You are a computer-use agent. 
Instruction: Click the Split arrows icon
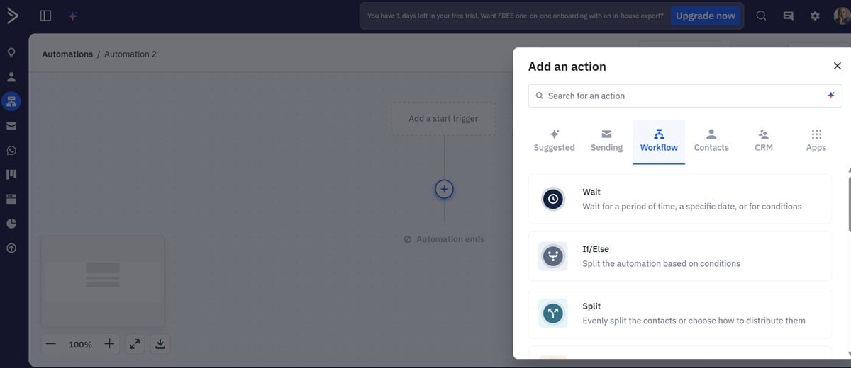553,313
